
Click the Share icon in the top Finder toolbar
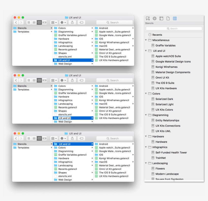(73, 22)
